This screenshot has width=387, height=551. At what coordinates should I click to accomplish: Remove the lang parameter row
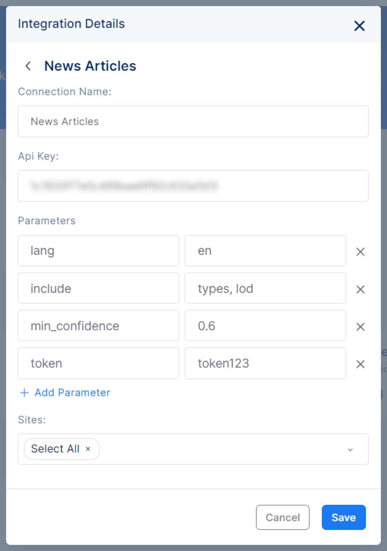pos(360,252)
